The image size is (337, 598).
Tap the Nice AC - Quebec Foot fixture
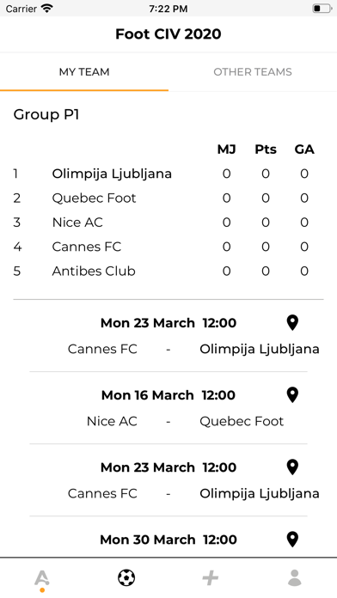(x=185, y=421)
